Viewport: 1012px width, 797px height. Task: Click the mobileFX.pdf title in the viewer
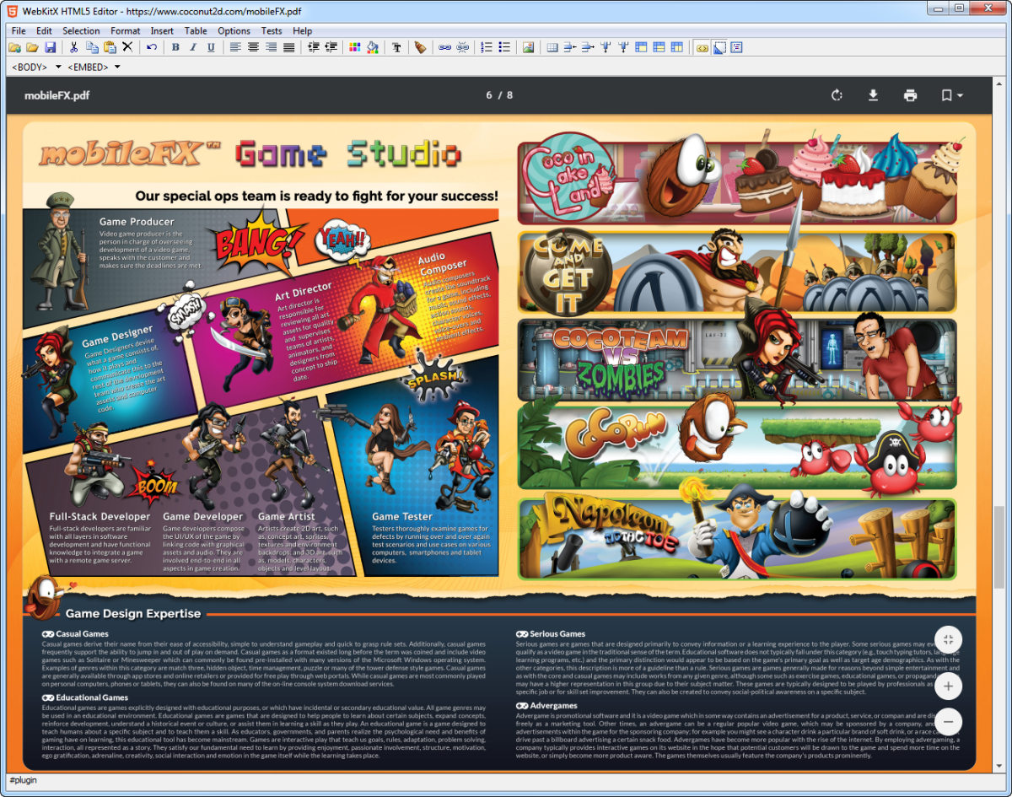[57, 95]
